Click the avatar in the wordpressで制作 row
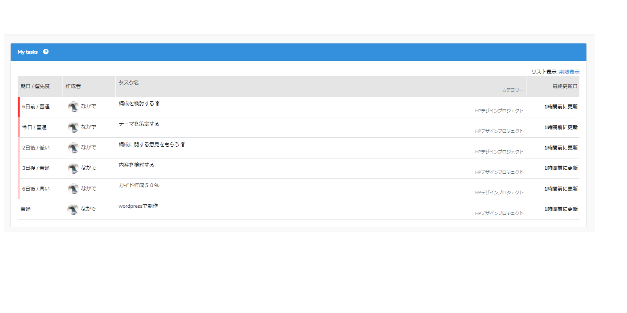The height and width of the screenshot is (313, 627). 73,209
